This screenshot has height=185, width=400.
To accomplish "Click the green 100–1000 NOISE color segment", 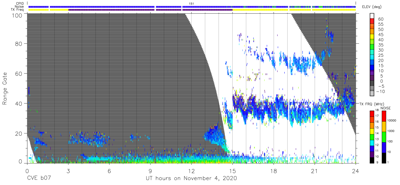I will (383, 137).
